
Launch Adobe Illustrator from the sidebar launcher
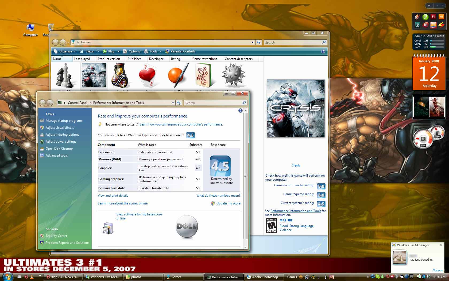pyautogui.click(x=441, y=17)
